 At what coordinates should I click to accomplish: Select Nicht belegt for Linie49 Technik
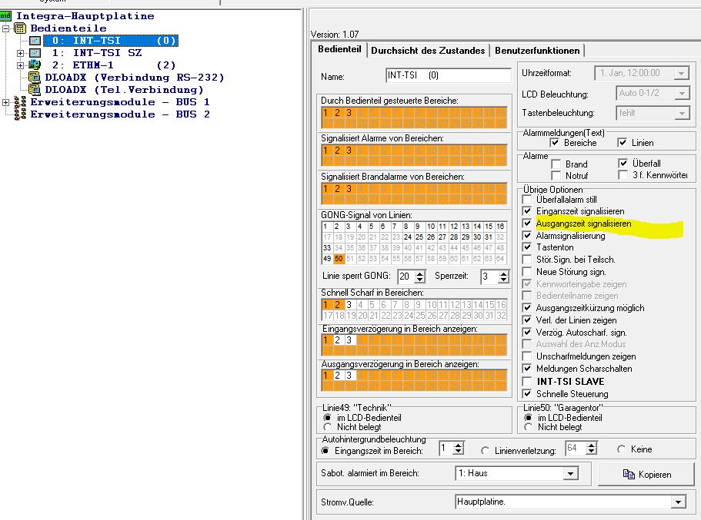tap(329, 427)
